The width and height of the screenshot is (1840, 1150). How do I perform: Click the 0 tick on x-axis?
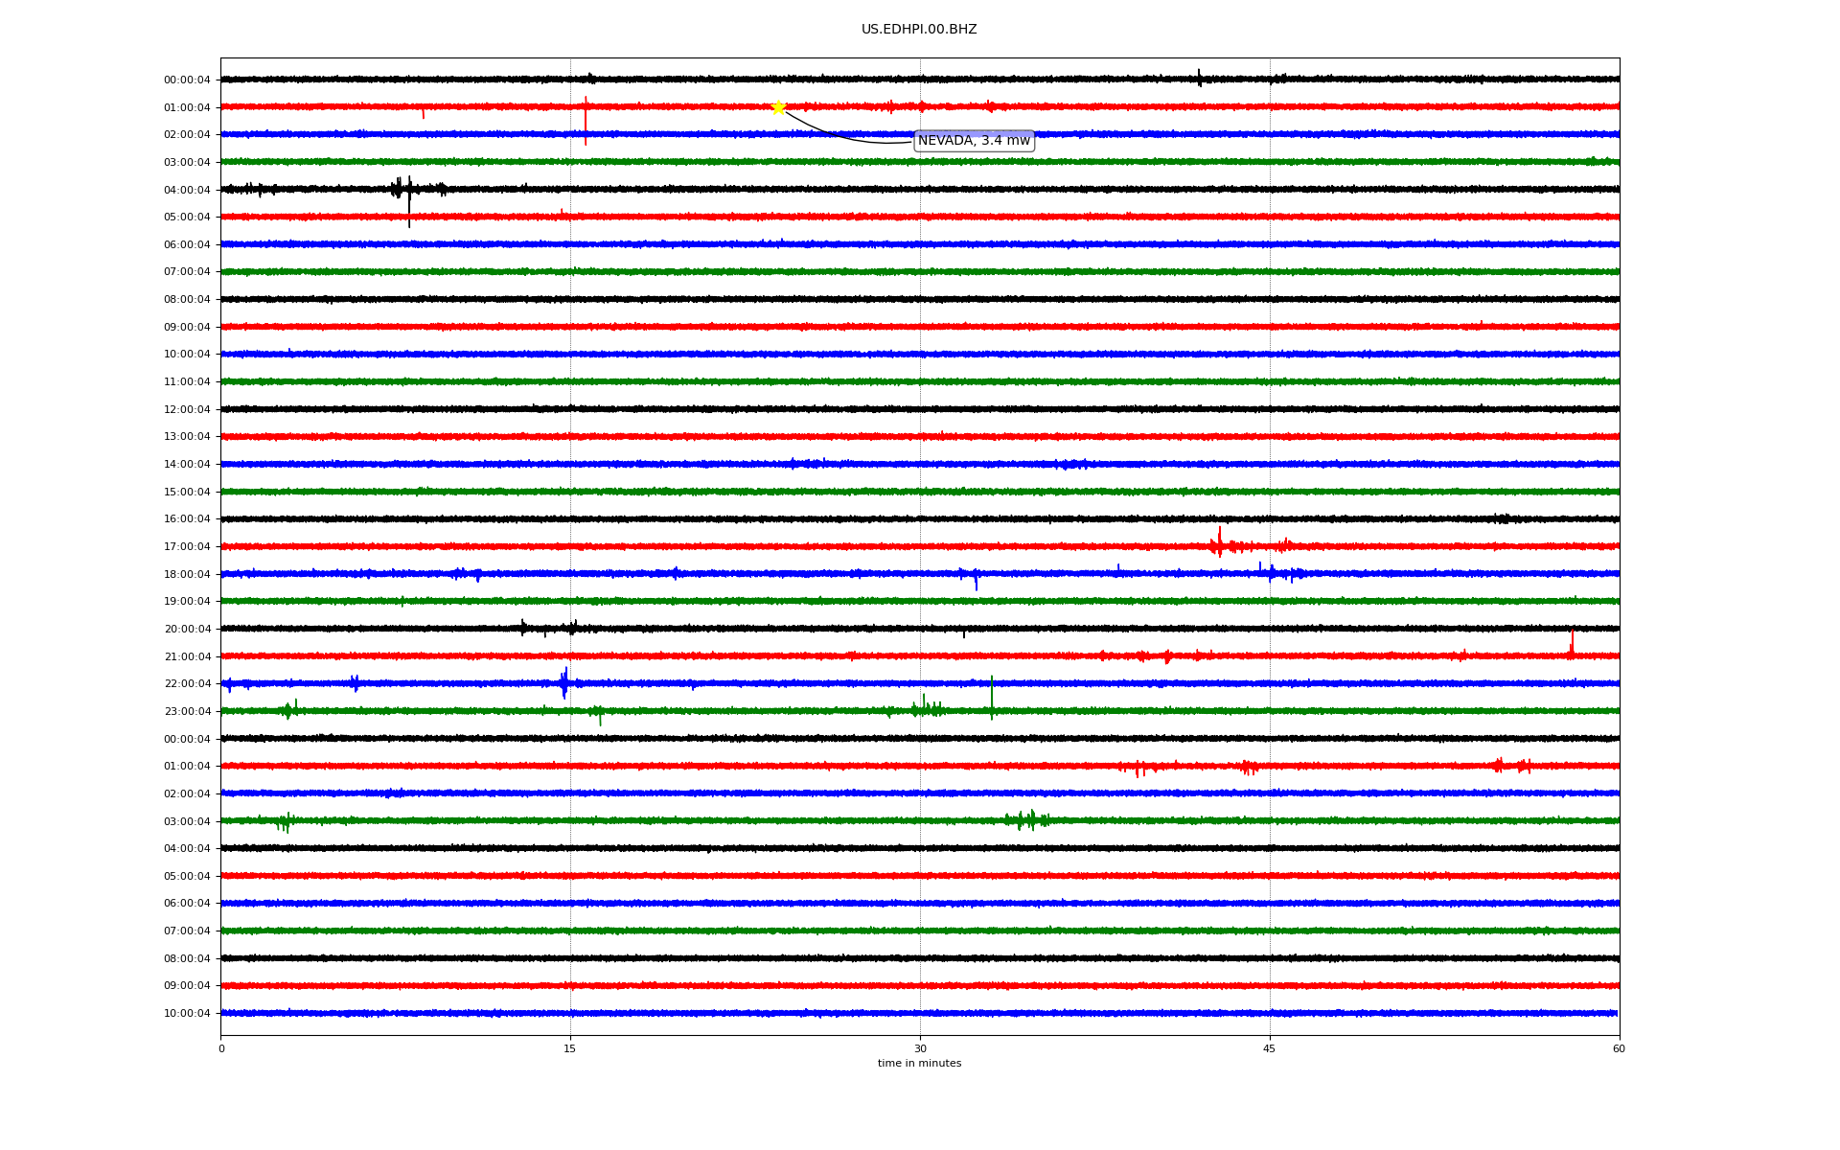pyautogui.click(x=221, y=1048)
